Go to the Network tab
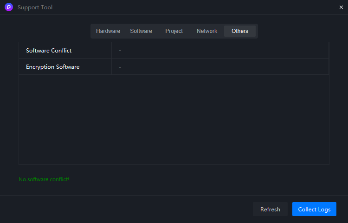 207,31
